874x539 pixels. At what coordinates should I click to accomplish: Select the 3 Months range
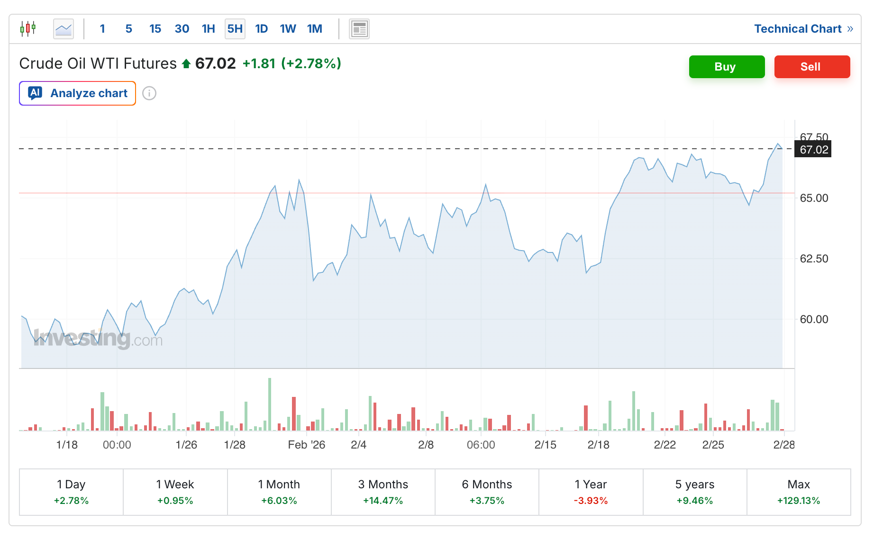pyautogui.click(x=383, y=492)
